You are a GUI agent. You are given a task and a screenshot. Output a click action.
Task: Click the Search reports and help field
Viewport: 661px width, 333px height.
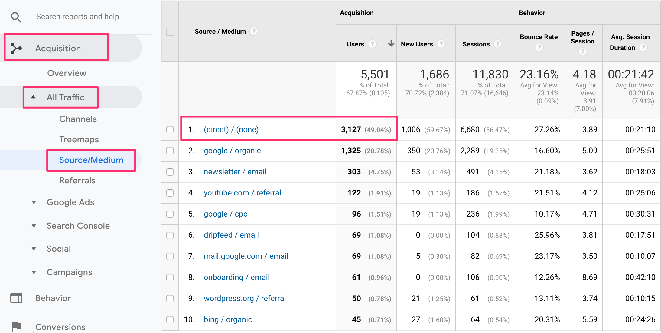[x=78, y=17]
